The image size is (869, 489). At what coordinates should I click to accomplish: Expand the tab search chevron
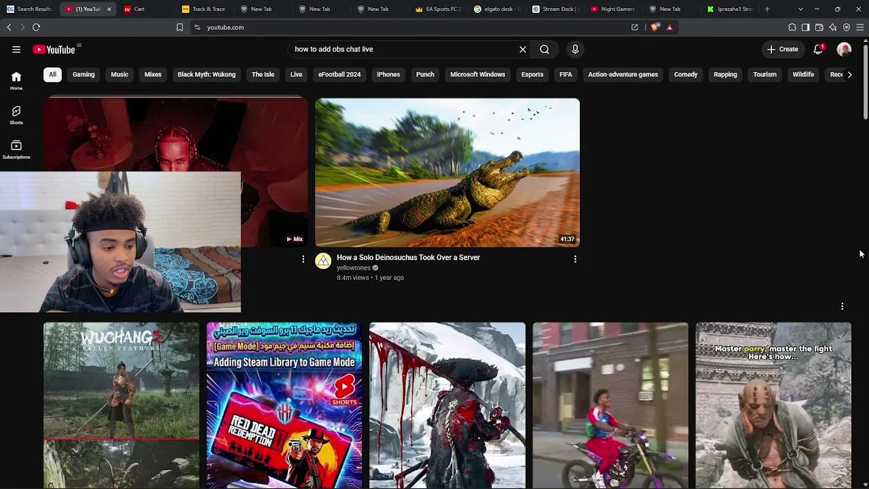tap(800, 9)
